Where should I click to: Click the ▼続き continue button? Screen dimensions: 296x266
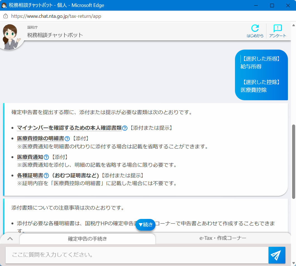pos(145,225)
